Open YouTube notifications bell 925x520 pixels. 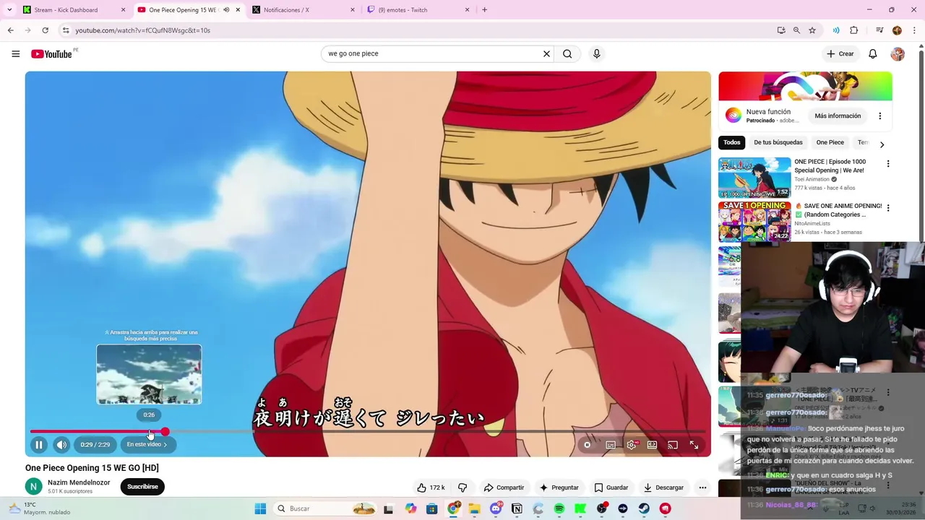pos(873,53)
